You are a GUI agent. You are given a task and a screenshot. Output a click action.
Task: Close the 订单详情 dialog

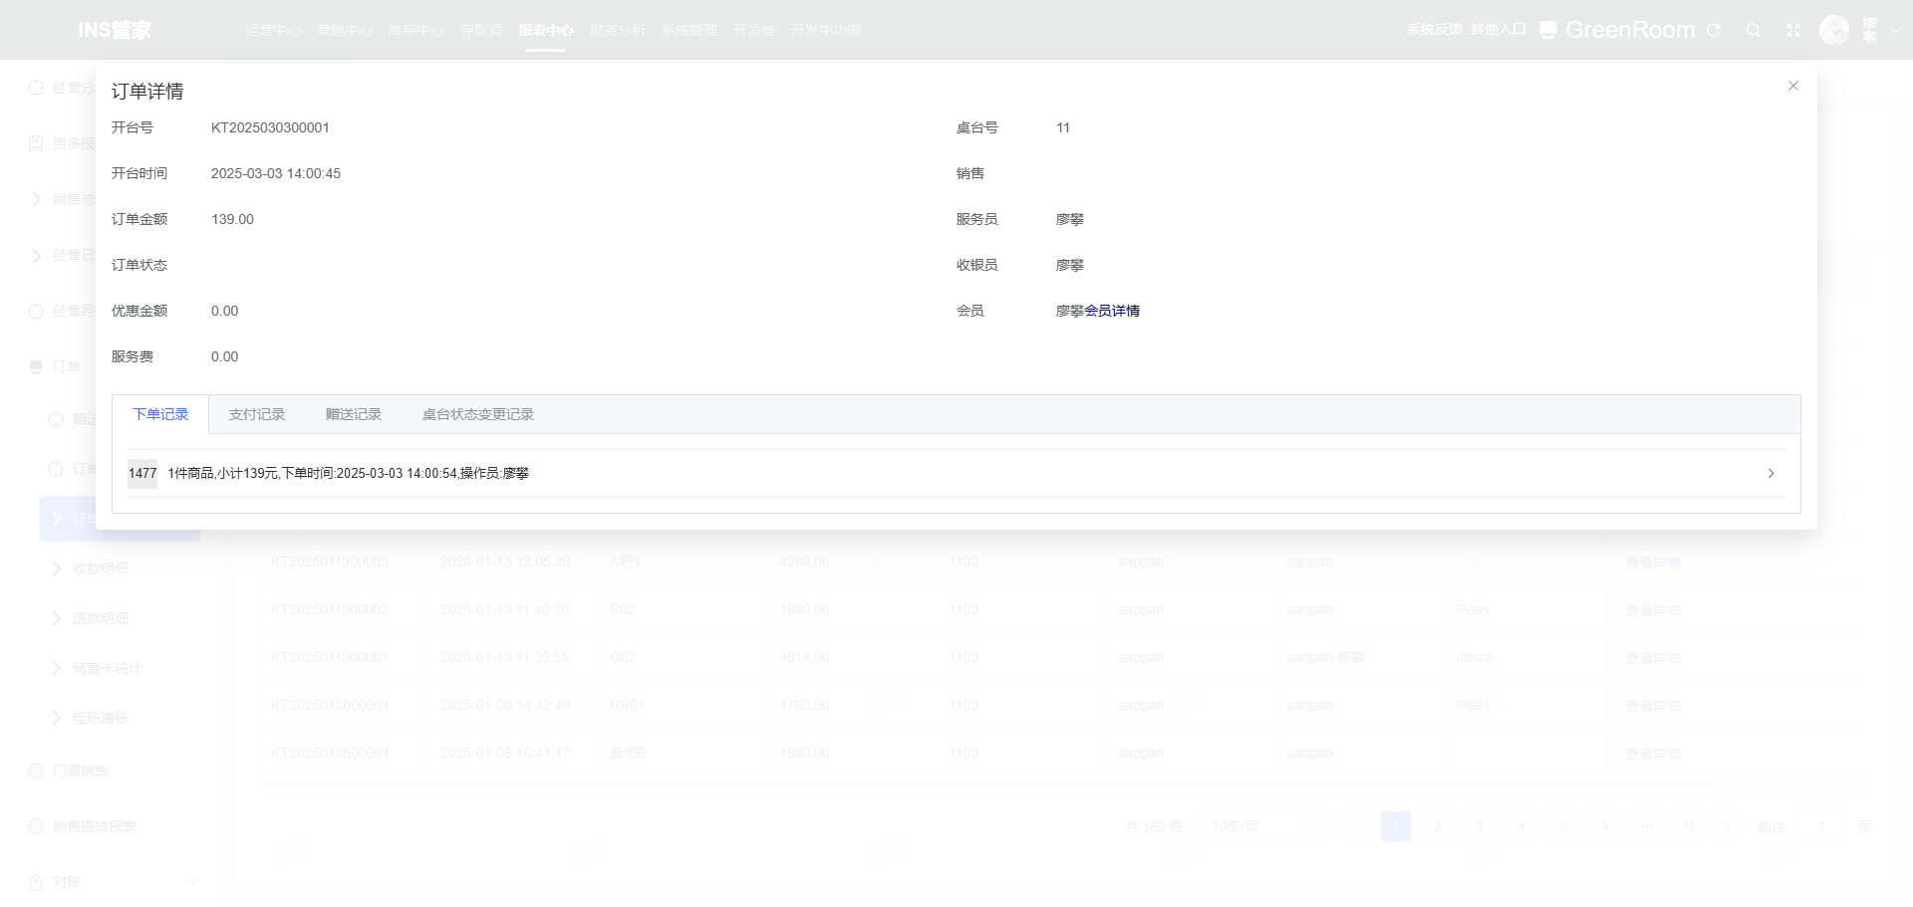pos(1793,86)
